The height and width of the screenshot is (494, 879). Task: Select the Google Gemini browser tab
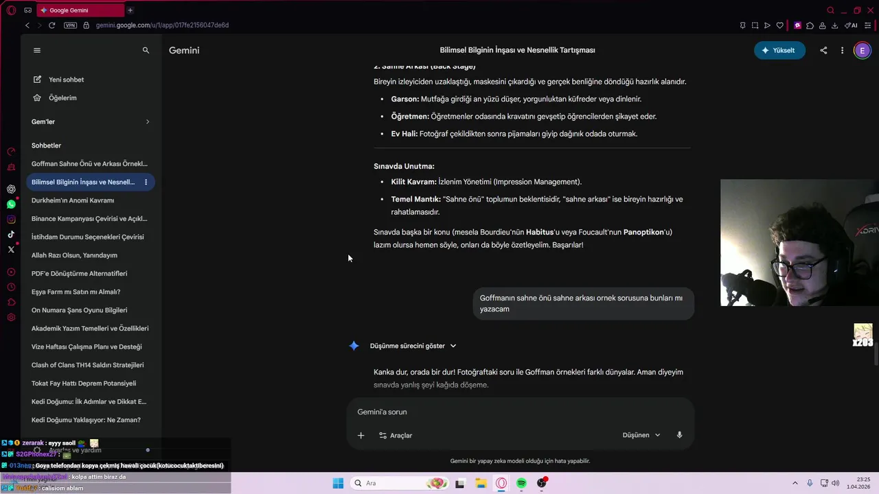(x=79, y=10)
